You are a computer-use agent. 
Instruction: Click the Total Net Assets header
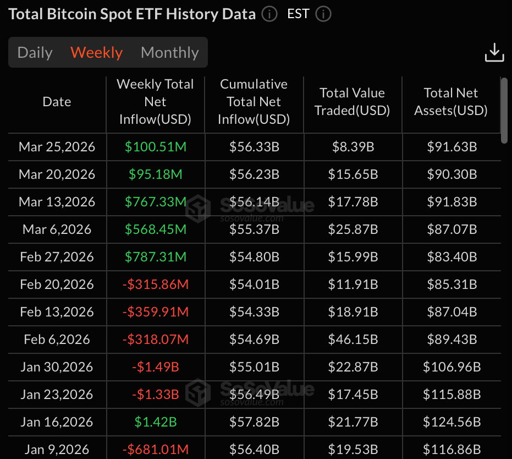point(451,101)
